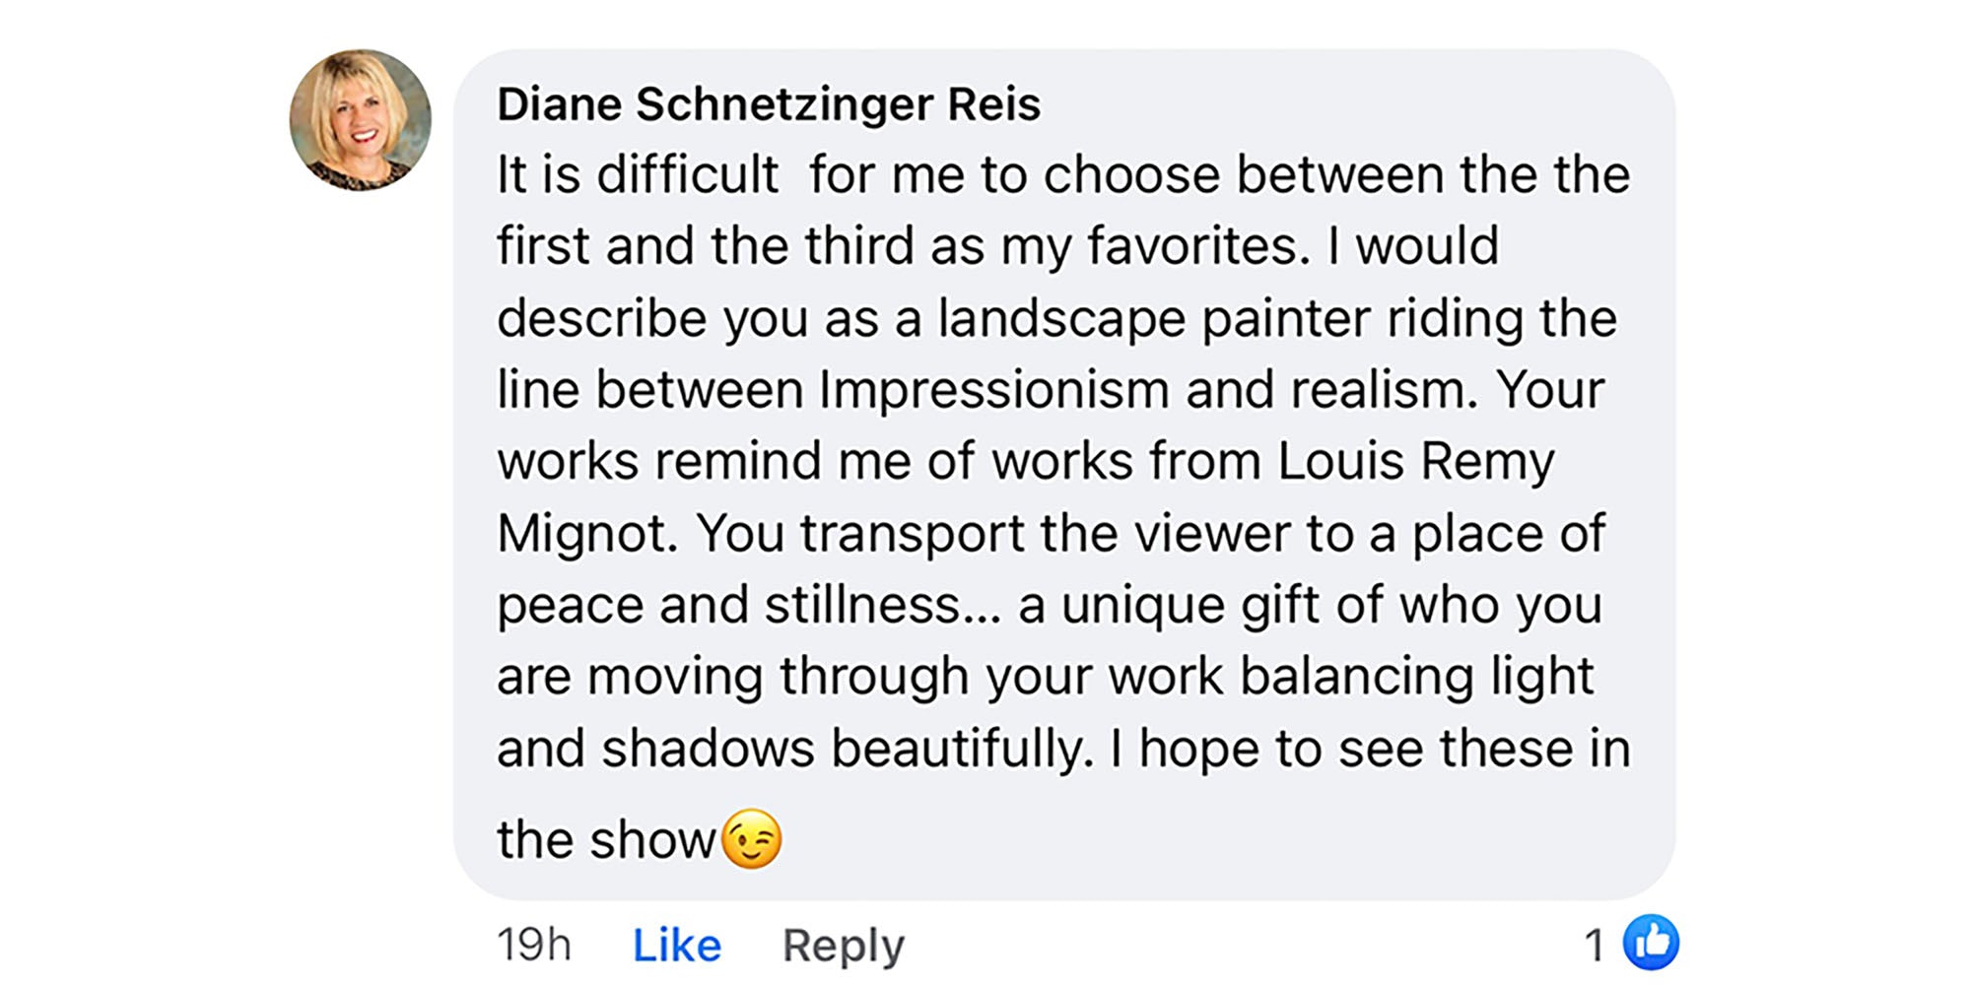
Task: Click the word "favorites" in the comment
Action: pos(1197,246)
